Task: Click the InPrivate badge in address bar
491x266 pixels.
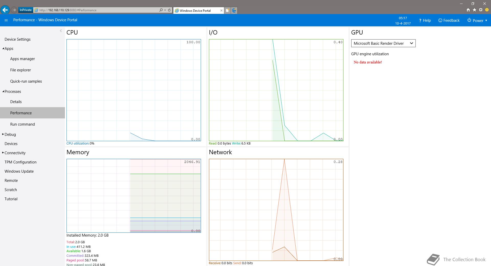Action: pos(26,10)
